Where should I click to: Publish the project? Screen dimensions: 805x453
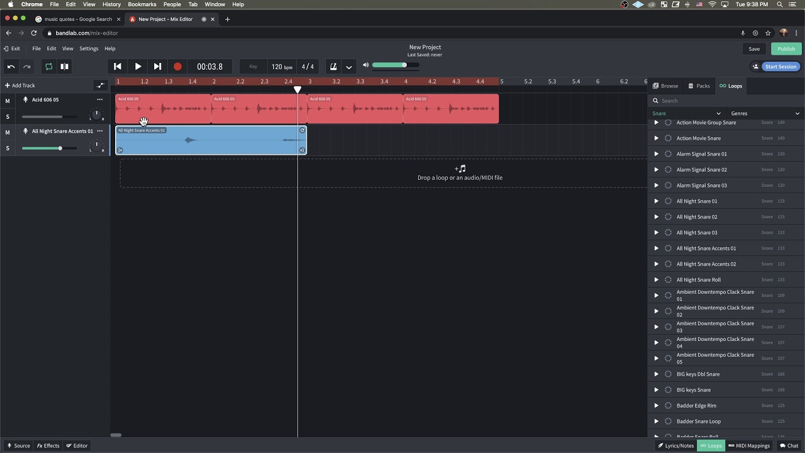click(x=786, y=49)
